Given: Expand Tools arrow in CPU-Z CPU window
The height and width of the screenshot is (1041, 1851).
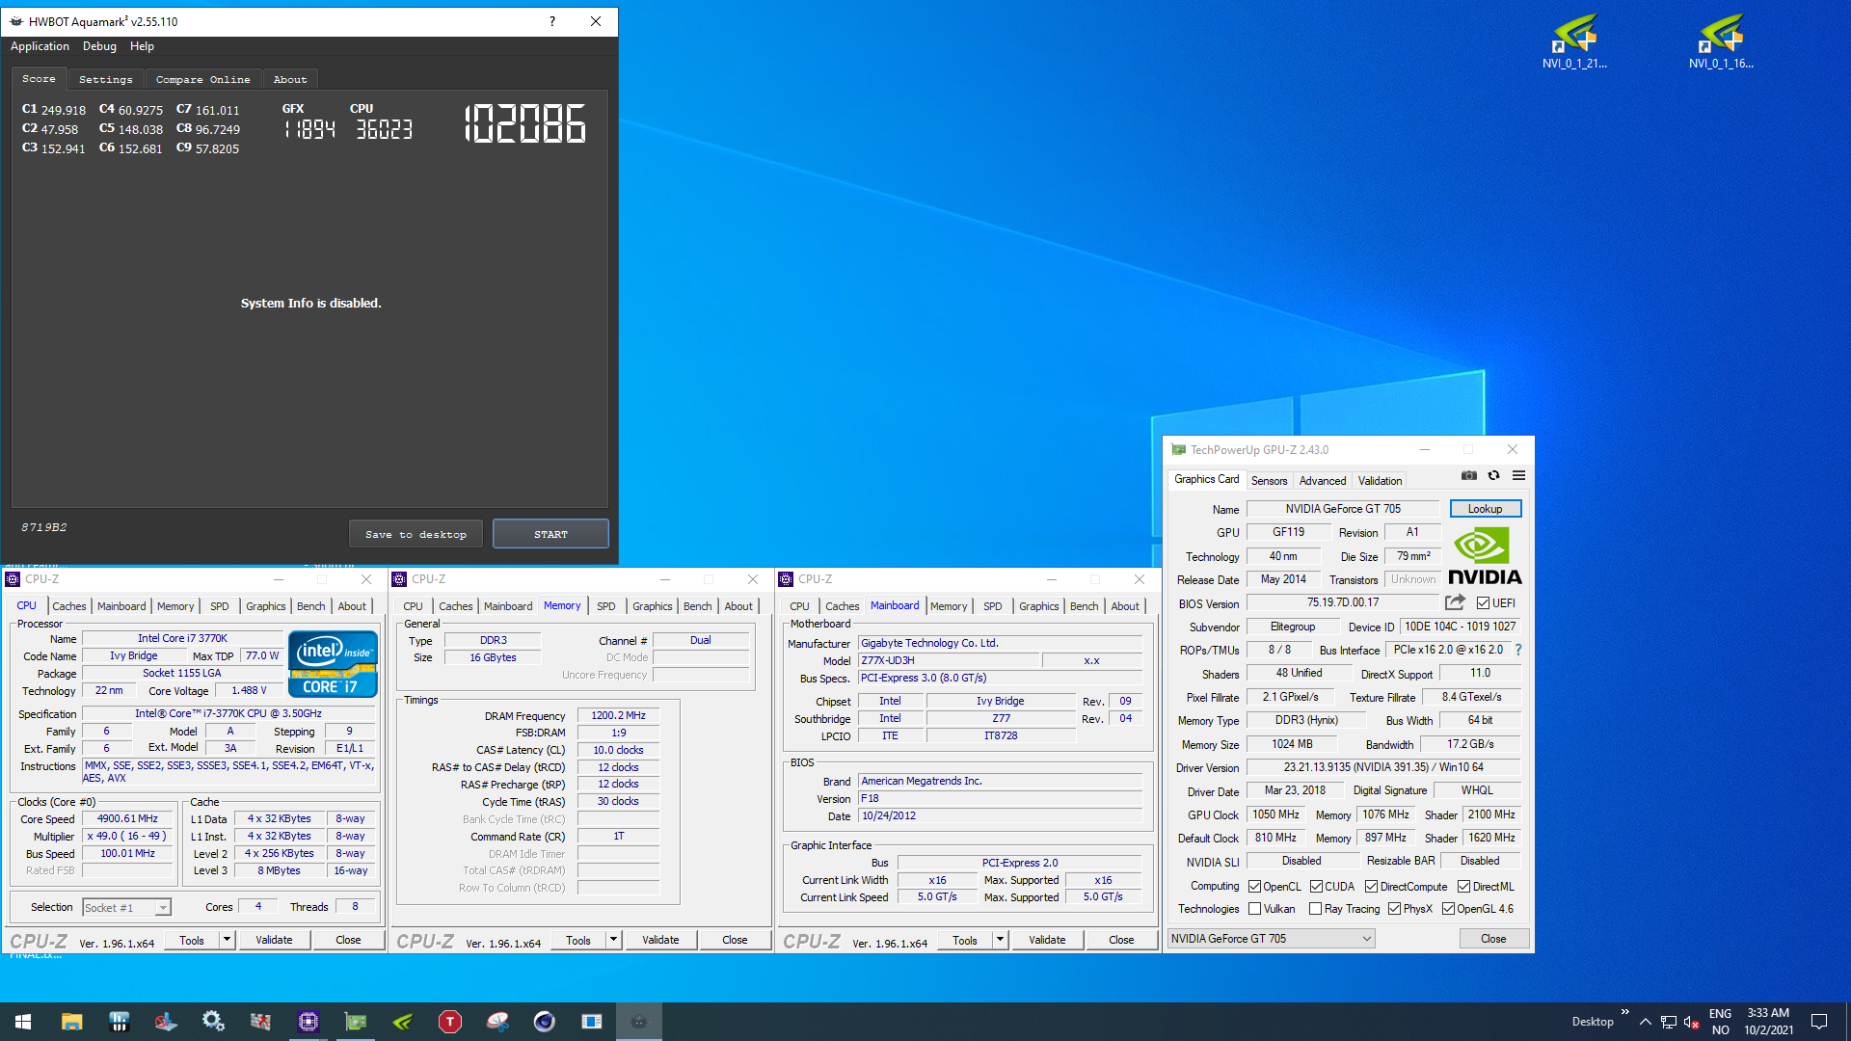Looking at the screenshot, I should click(227, 940).
